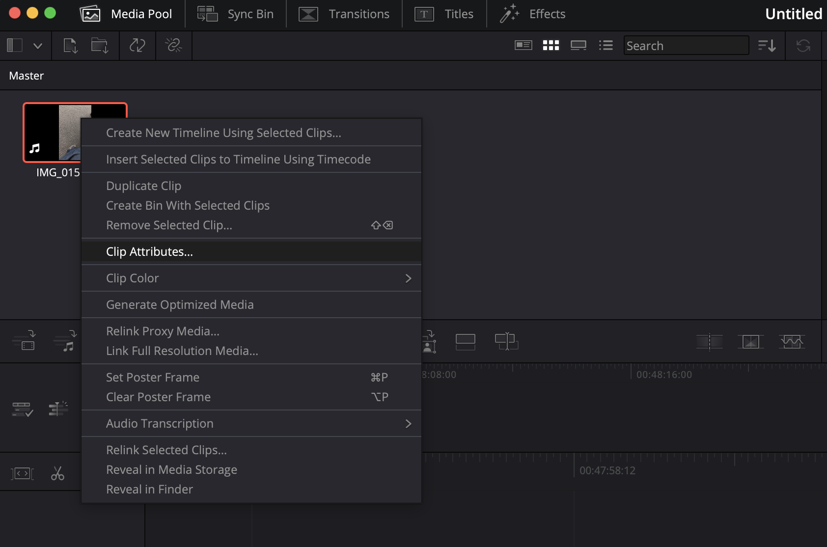Viewport: 827px width, 547px height.
Task: Click the Sync Clips icon
Action: [137, 46]
